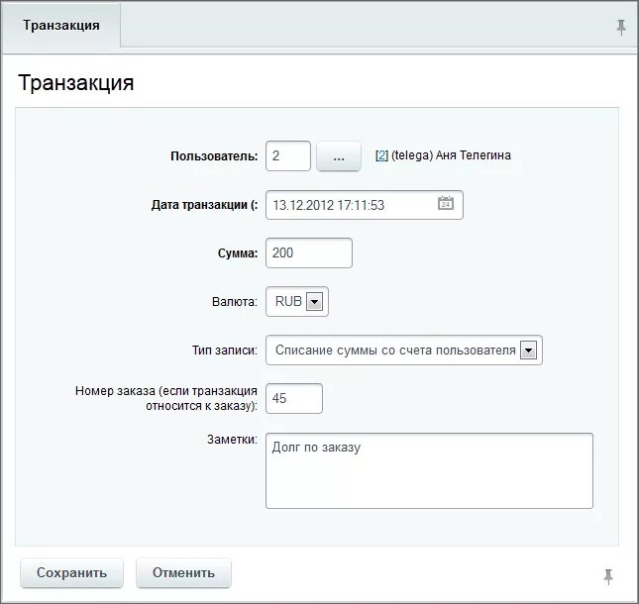Focus the Пользователь ID input field
Screen dimensions: 639x604
pyautogui.click(x=288, y=156)
